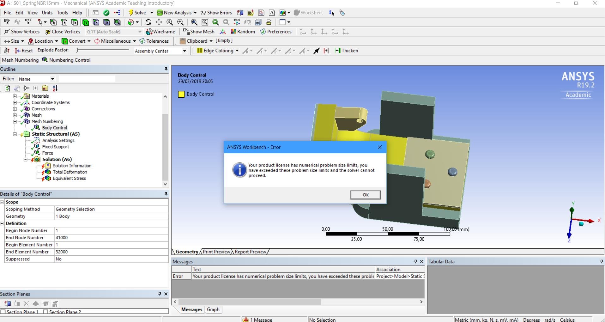Click Delete Section Plane X icon
This screenshot has height=322, width=605.
tap(26, 304)
